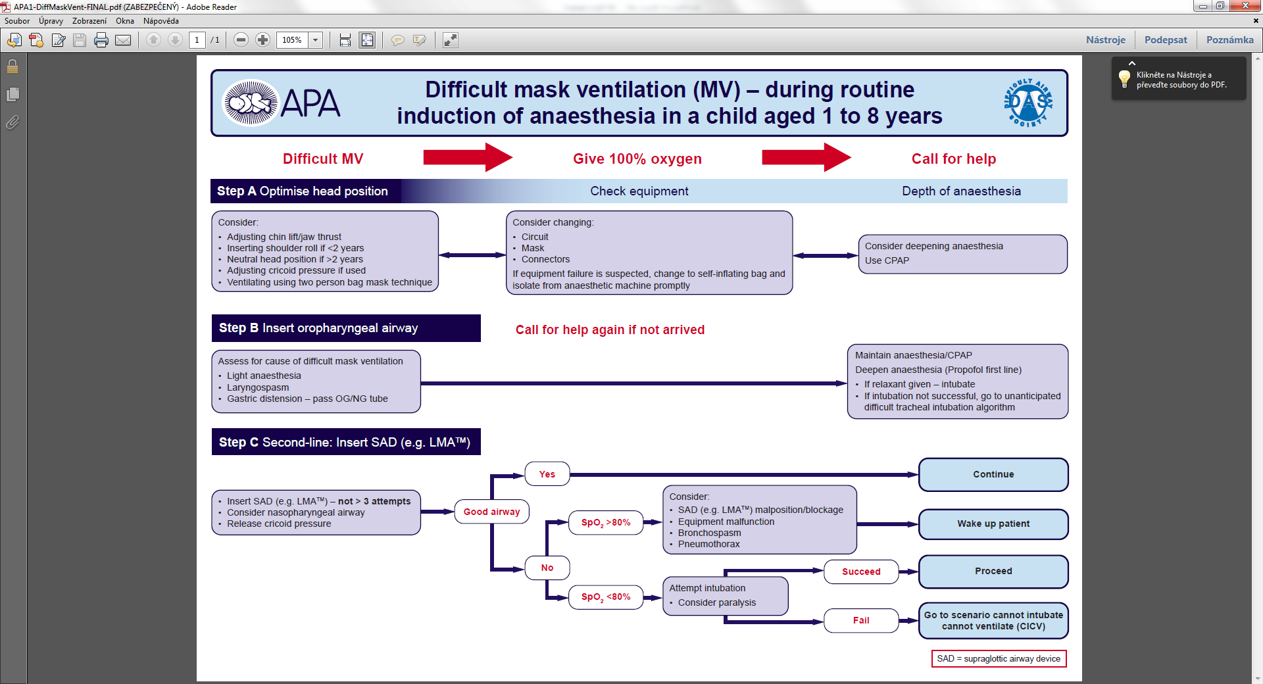Click the 'Continue' outcome box
This screenshot has width=1263, height=684.
[993, 475]
